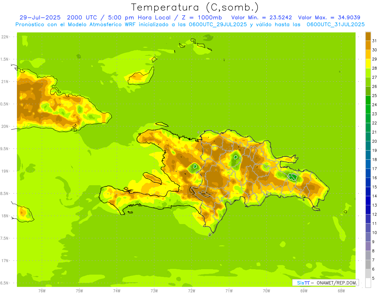Select the 'Z = 1000mb' level label
The image size is (383, 295).
(x=203, y=18)
